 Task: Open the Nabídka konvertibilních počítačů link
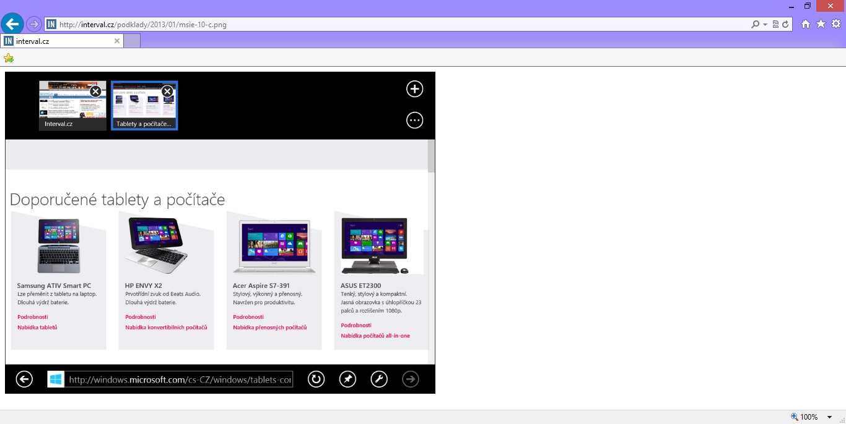pos(166,328)
